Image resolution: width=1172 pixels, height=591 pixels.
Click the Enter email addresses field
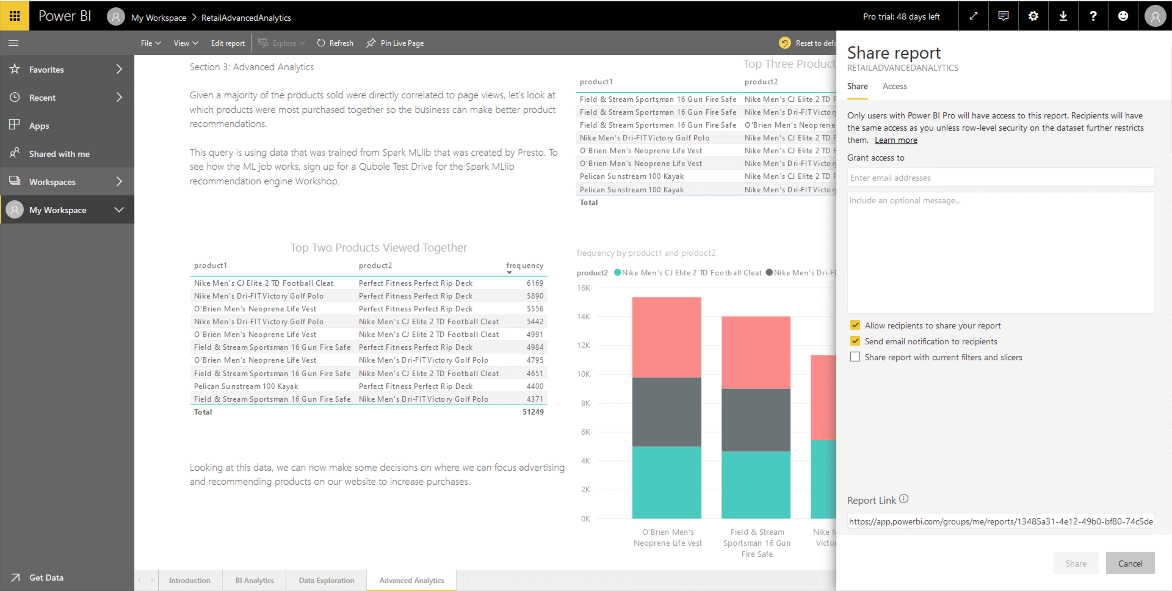[x=1000, y=178]
